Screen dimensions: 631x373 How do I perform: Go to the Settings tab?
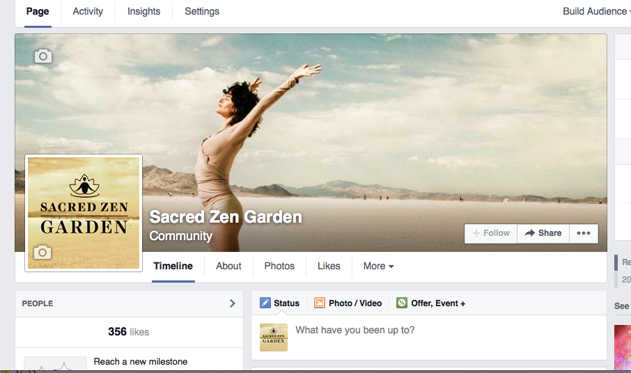(202, 11)
